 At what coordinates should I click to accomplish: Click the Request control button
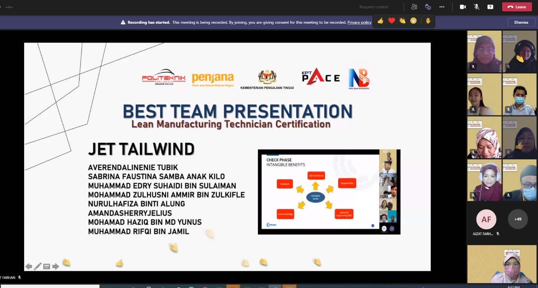[374, 7]
